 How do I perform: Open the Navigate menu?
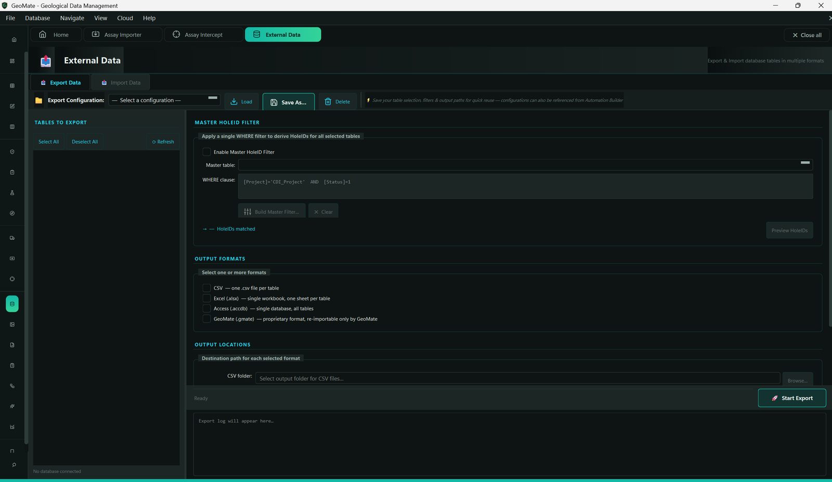(72, 18)
